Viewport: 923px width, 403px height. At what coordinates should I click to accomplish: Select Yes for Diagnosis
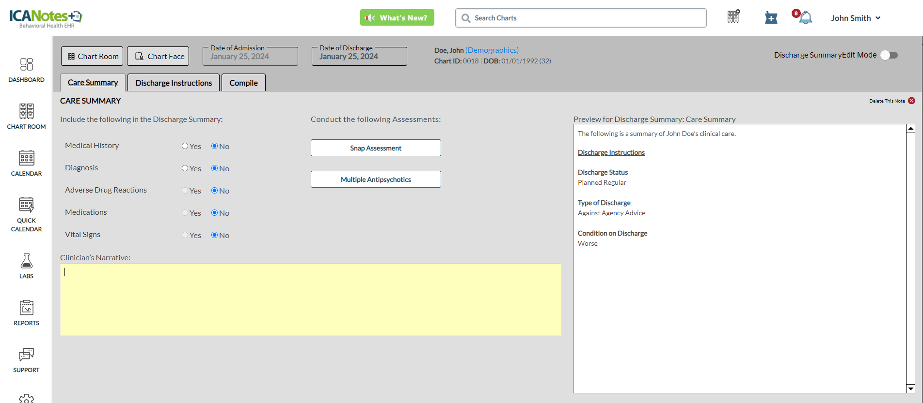tap(185, 168)
